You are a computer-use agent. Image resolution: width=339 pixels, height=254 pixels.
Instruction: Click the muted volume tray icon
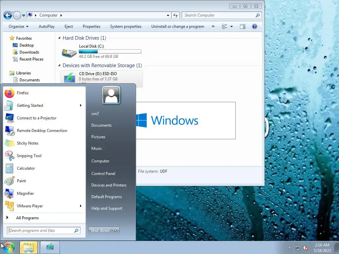(306, 248)
